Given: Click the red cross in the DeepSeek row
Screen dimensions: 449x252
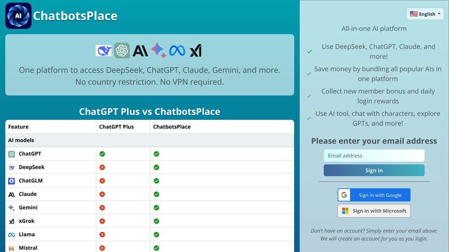Looking at the screenshot, I should (x=102, y=167).
